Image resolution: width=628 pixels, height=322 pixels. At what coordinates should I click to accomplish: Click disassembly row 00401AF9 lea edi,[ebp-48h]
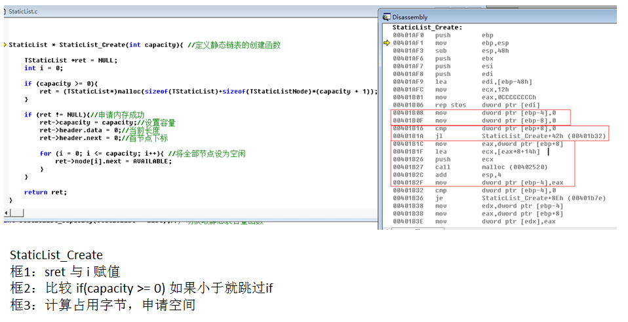click(463, 82)
